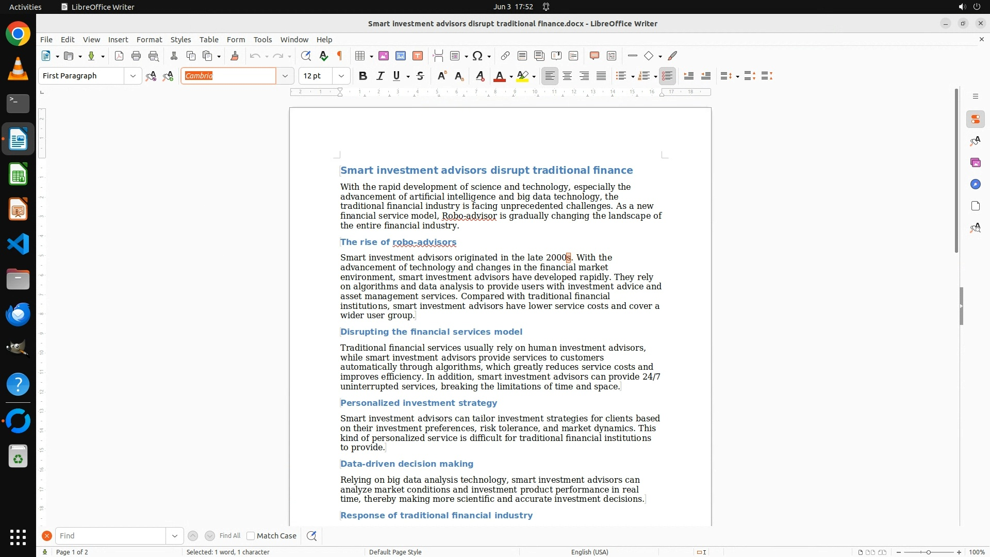
Task: Click inside the Find text field
Action: pyautogui.click(x=110, y=536)
